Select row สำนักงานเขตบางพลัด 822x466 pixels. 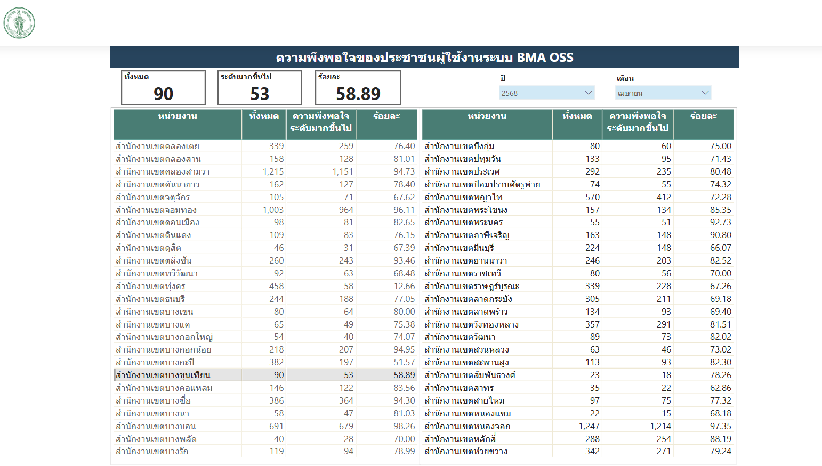tap(265, 439)
